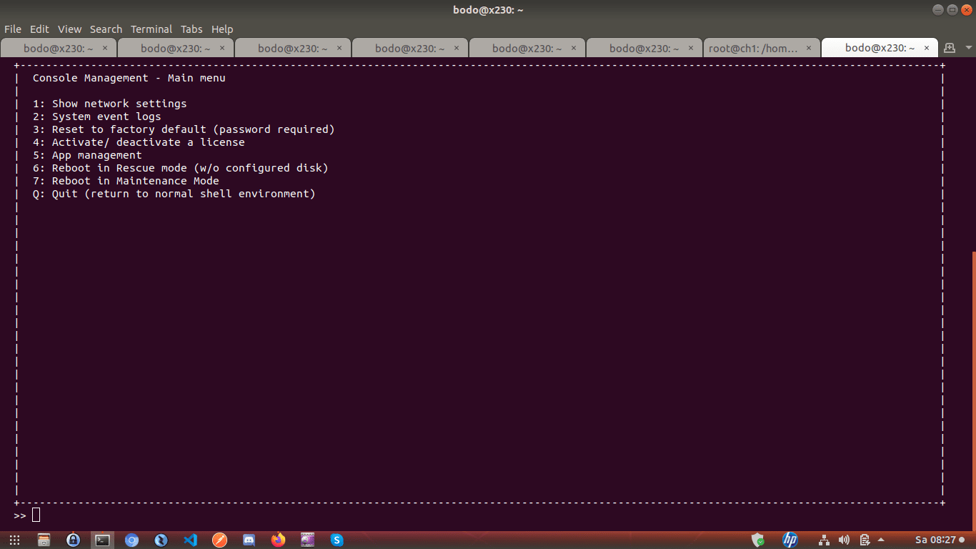
Task: Open the tab list dropdown arrow
Action: (x=969, y=48)
